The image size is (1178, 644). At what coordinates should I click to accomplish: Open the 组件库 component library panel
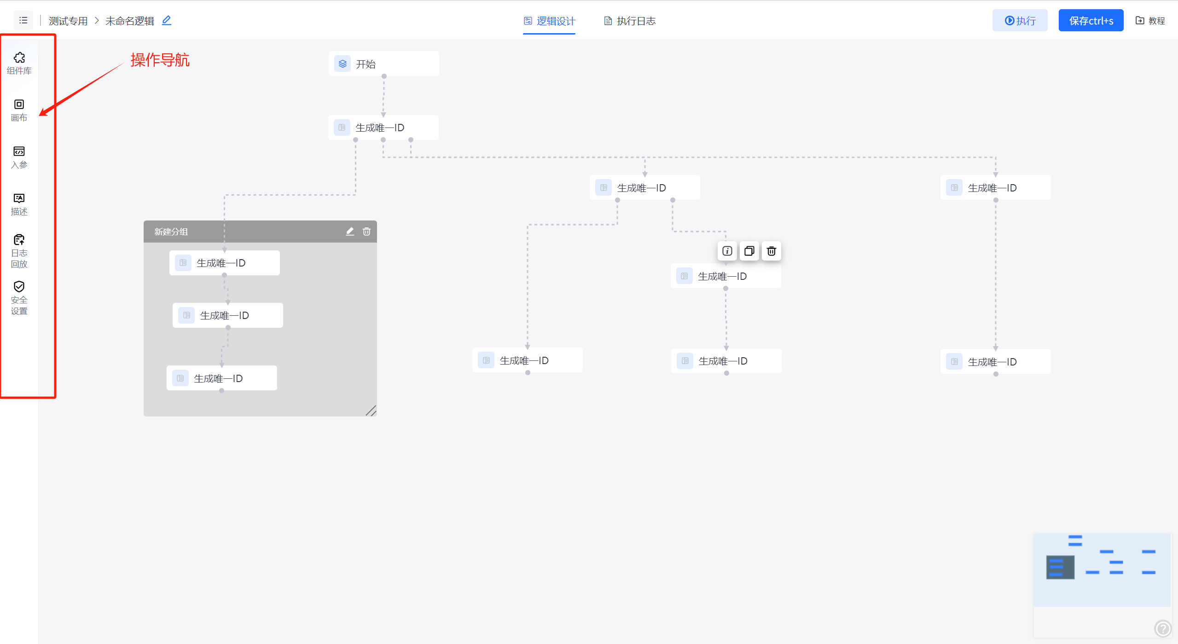click(19, 63)
